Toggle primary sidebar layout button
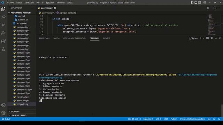The width and height of the screenshot is (223, 125). tap(192, 2)
